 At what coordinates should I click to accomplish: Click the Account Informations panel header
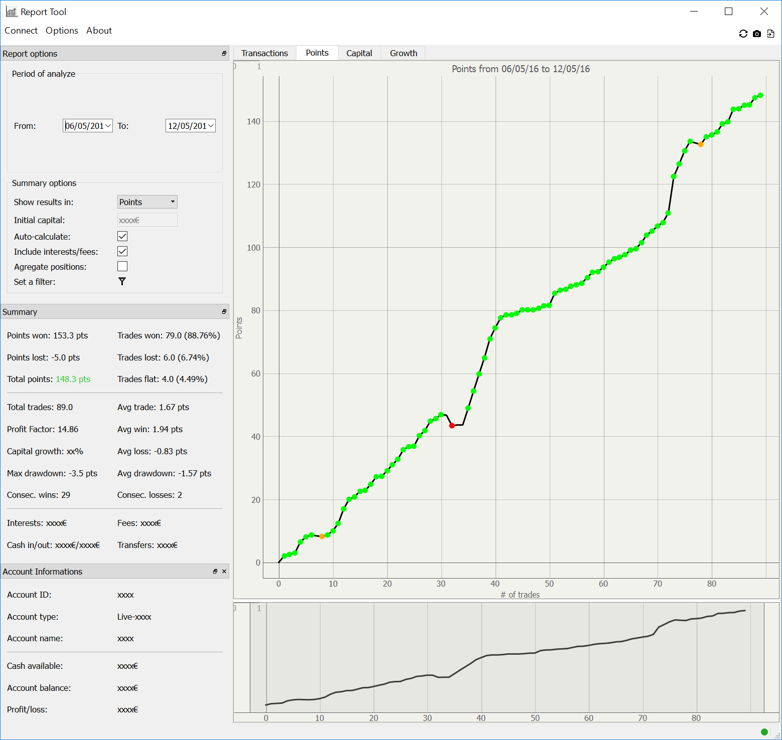click(x=115, y=571)
